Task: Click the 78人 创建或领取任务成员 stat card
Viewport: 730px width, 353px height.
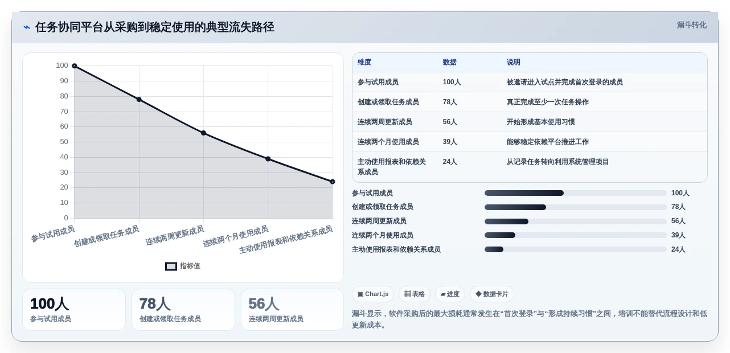Action: 183,310
